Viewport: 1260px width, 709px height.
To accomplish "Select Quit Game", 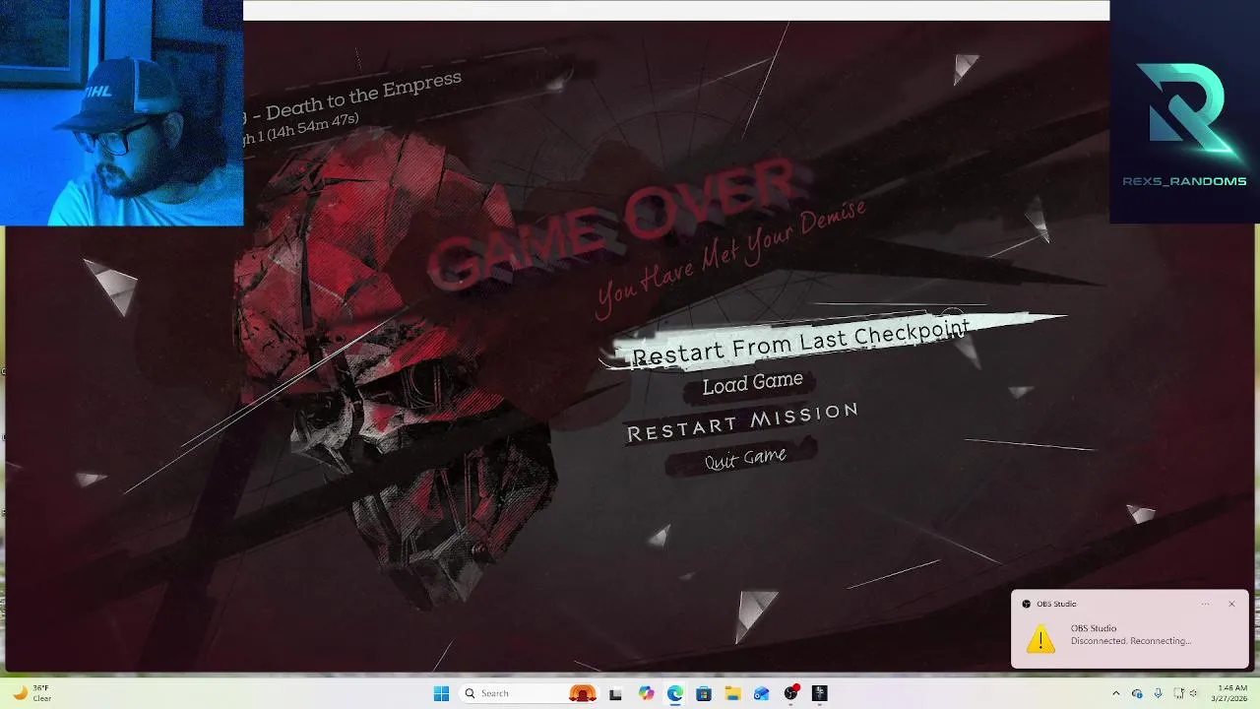I will pyautogui.click(x=745, y=459).
